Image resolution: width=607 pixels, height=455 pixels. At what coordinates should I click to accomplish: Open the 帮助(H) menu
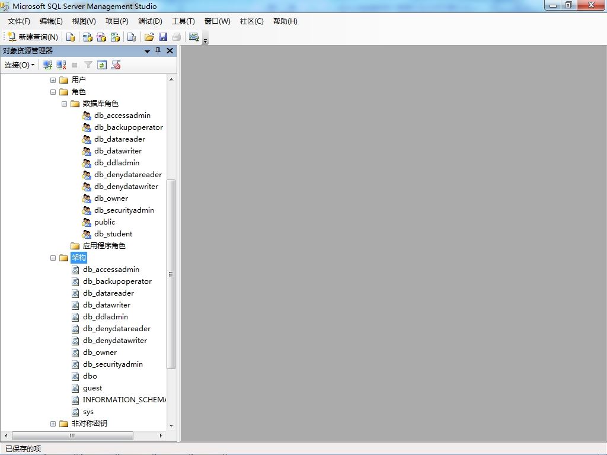(x=285, y=21)
